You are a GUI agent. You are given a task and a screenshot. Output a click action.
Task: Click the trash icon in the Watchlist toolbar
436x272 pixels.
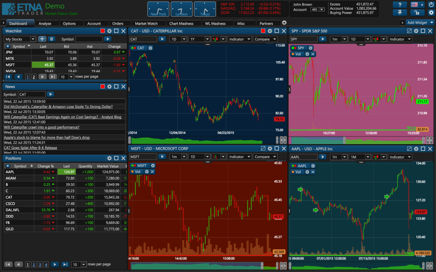pos(52,40)
